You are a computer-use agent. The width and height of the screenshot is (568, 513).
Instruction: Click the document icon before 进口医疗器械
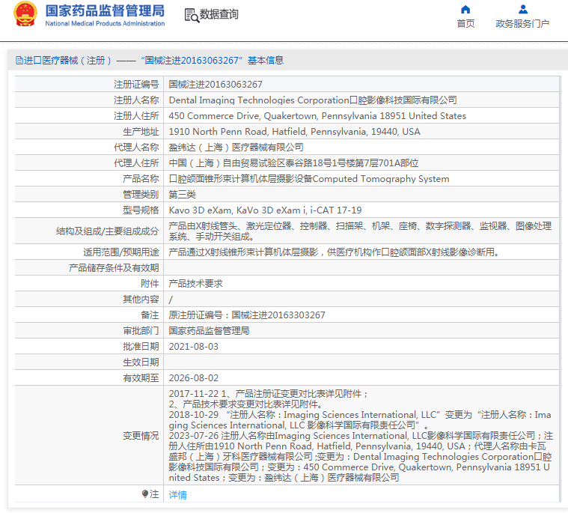(x=19, y=60)
